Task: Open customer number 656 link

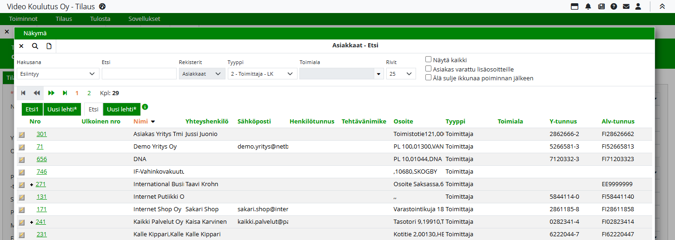Action: point(41,159)
